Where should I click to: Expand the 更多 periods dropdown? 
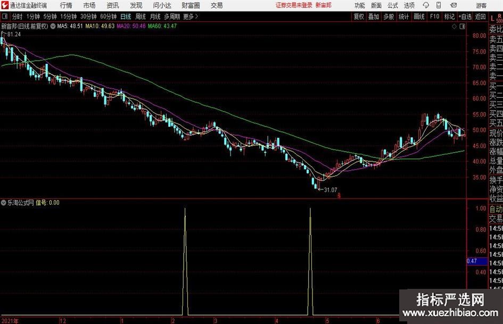pyautogui.click(x=190, y=16)
